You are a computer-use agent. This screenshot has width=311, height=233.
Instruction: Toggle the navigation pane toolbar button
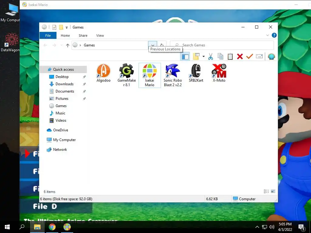coord(185,57)
